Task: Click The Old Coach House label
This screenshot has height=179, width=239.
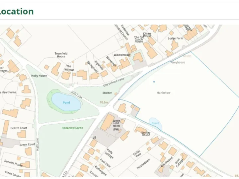Action: 139,39
